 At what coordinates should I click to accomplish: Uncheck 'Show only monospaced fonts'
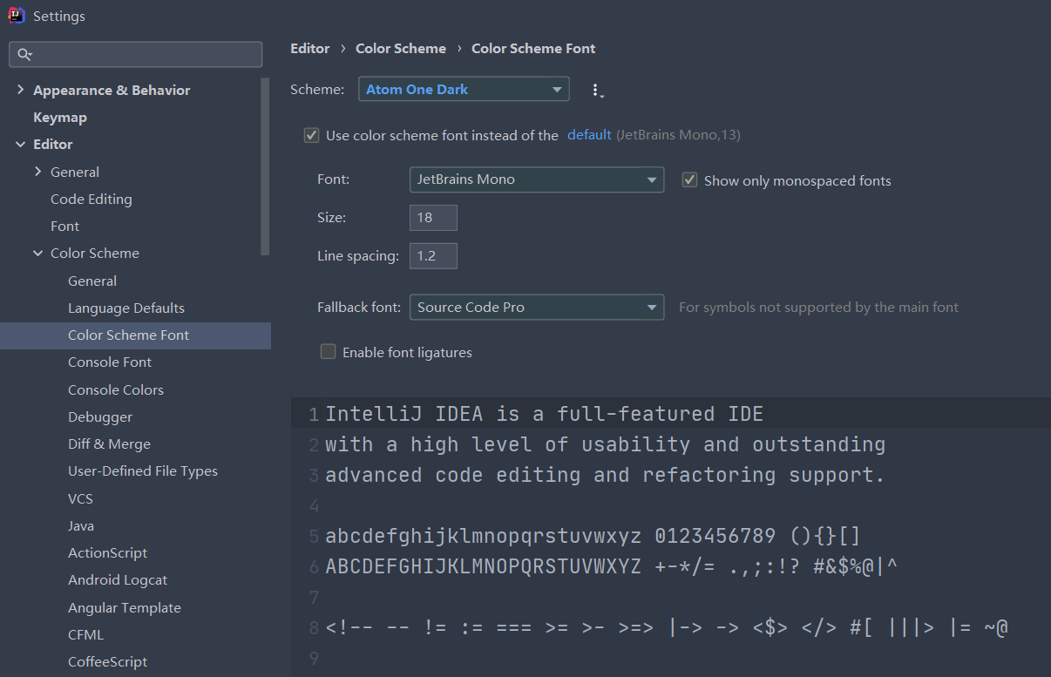[689, 179]
